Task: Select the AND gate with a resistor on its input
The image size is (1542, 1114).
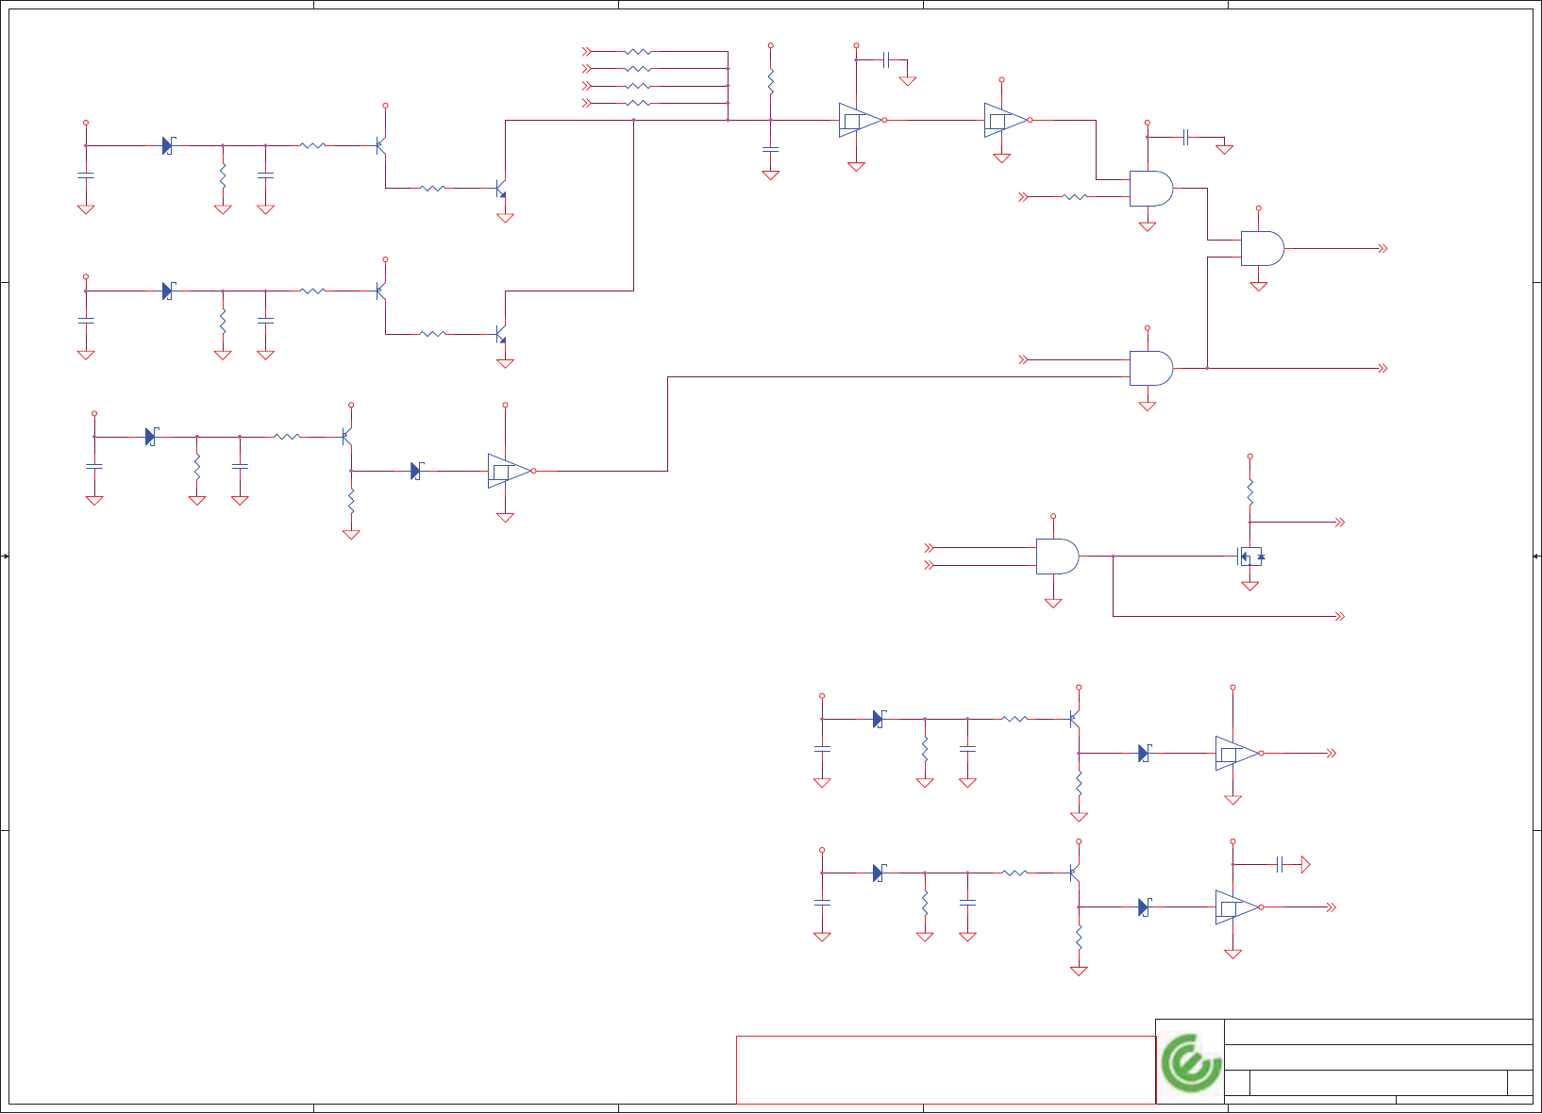Action: click(x=1151, y=189)
